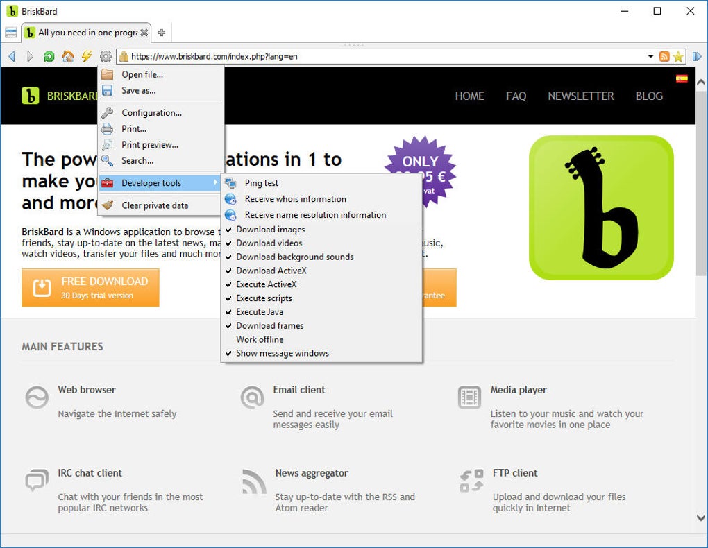Click the FTP client transfer icon
Image resolution: width=708 pixels, height=548 pixels.
pos(471,481)
